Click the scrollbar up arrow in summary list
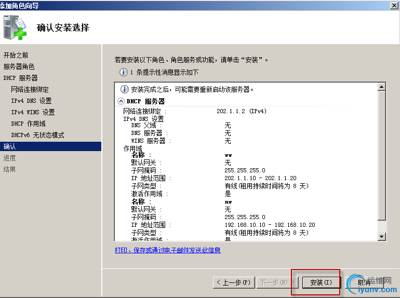Viewport: 400px width, 298px height. [x=382, y=87]
